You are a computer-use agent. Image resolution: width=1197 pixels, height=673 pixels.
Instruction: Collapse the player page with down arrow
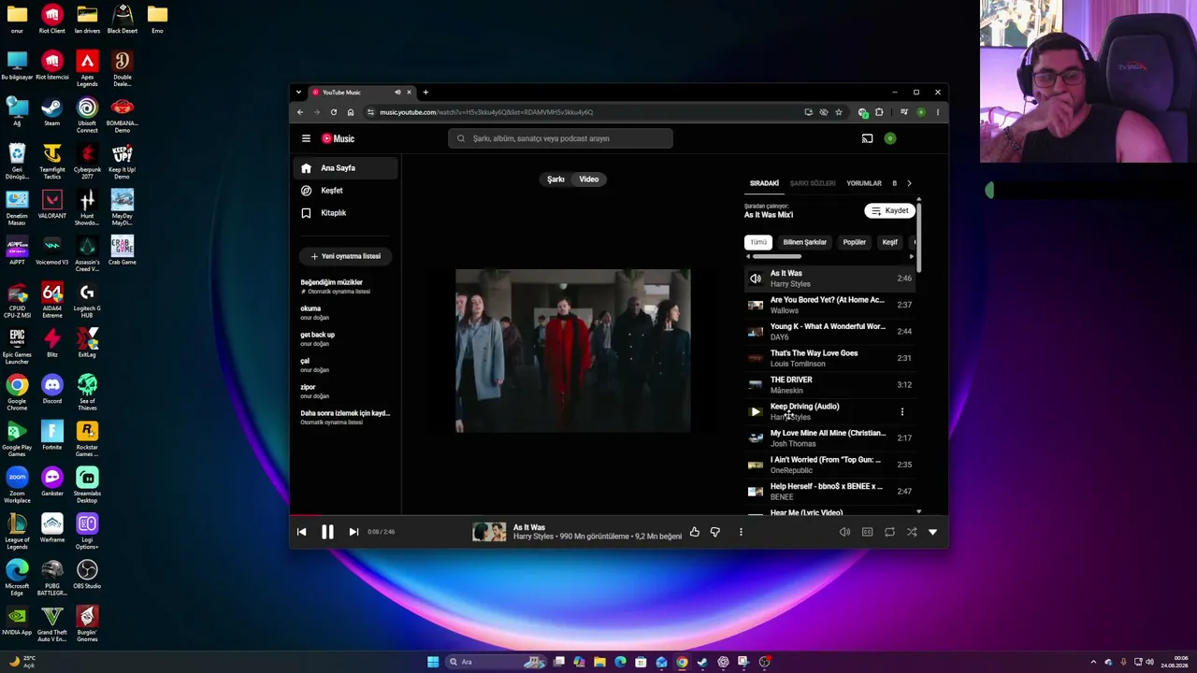[x=932, y=532]
